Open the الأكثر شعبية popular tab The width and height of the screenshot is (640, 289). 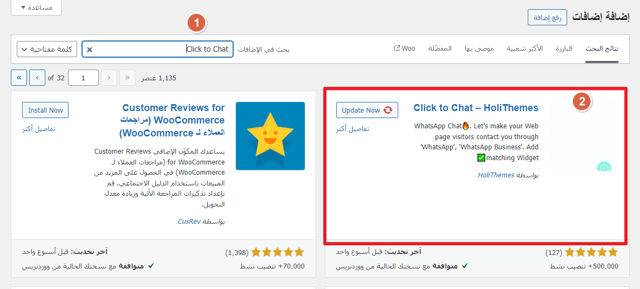point(525,49)
